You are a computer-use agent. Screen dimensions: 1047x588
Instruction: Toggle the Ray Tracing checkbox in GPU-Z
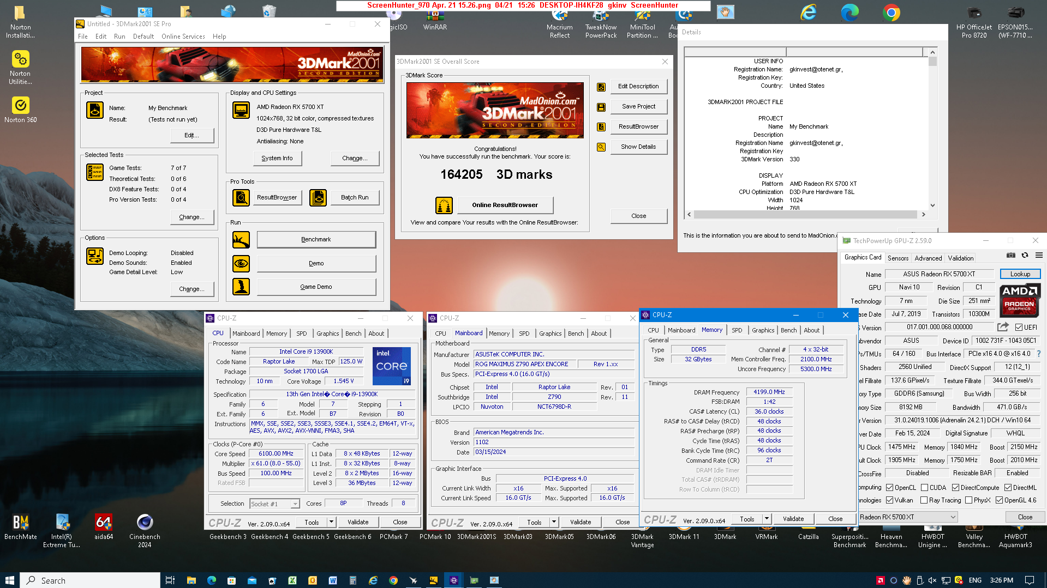[924, 500]
